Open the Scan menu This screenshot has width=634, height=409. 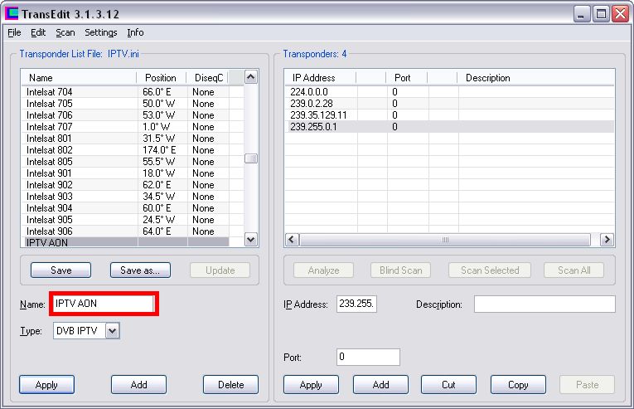pos(65,32)
